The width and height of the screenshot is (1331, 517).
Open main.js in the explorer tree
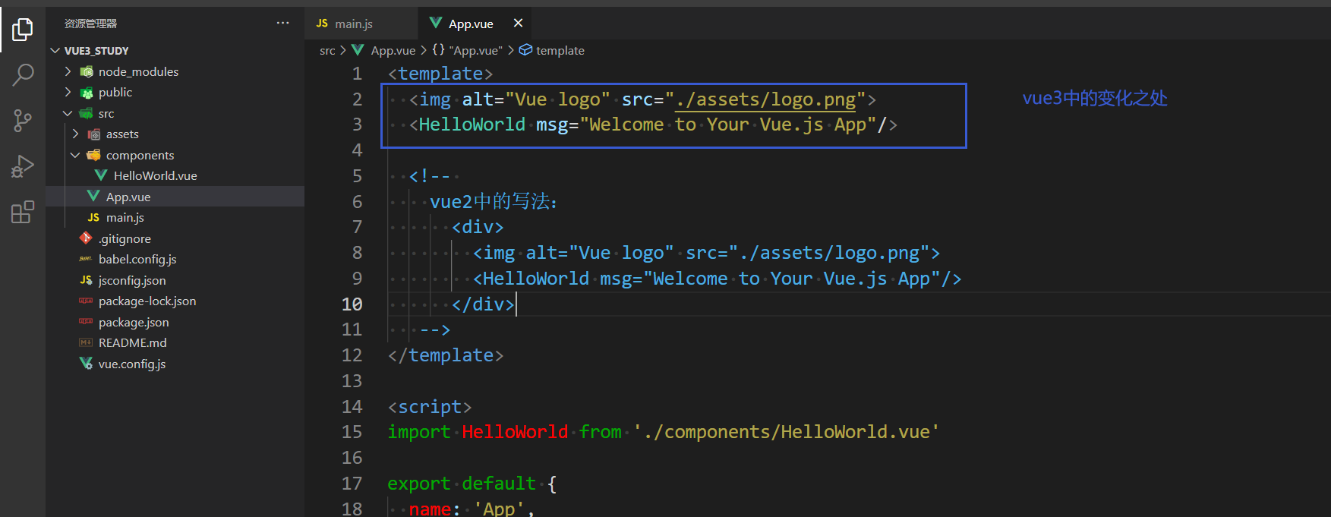tap(125, 217)
